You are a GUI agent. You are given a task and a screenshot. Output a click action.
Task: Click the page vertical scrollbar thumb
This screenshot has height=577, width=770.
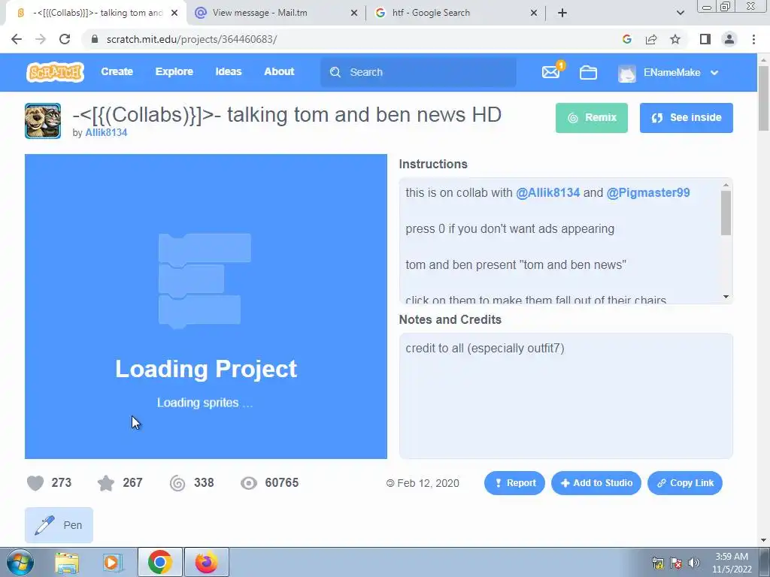pyautogui.click(x=764, y=98)
